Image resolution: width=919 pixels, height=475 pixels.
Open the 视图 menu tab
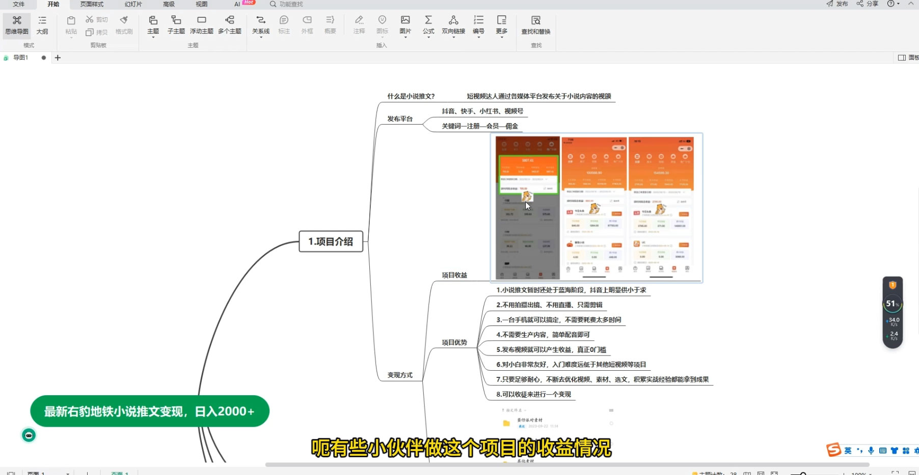point(201,4)
